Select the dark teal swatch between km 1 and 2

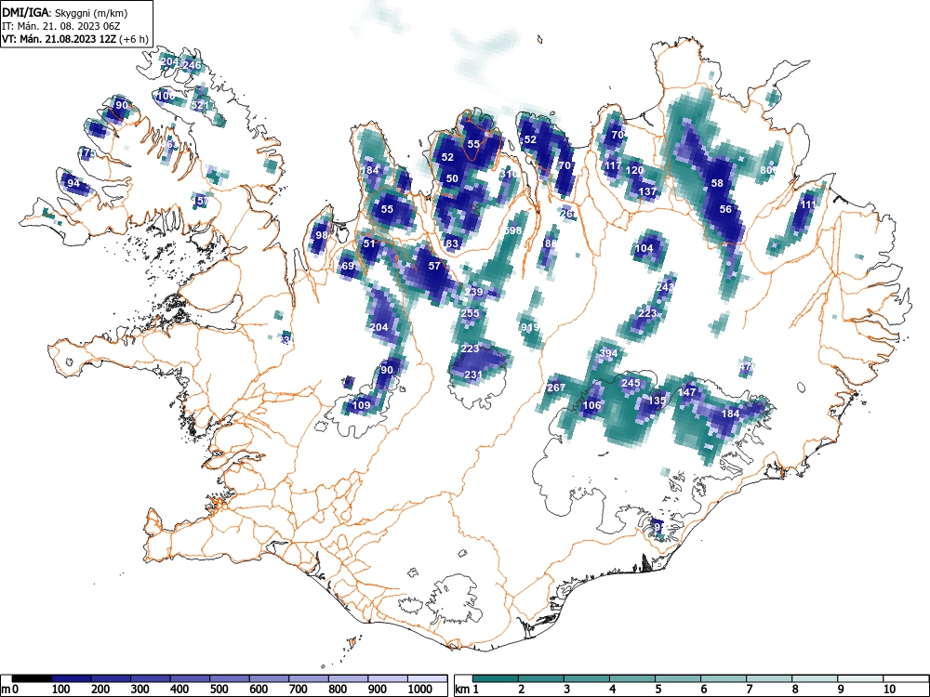pyautogui.click(x=496, y=678)
